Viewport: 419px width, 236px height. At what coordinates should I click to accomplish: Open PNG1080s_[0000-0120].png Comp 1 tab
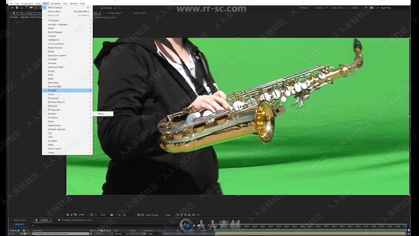77,220
